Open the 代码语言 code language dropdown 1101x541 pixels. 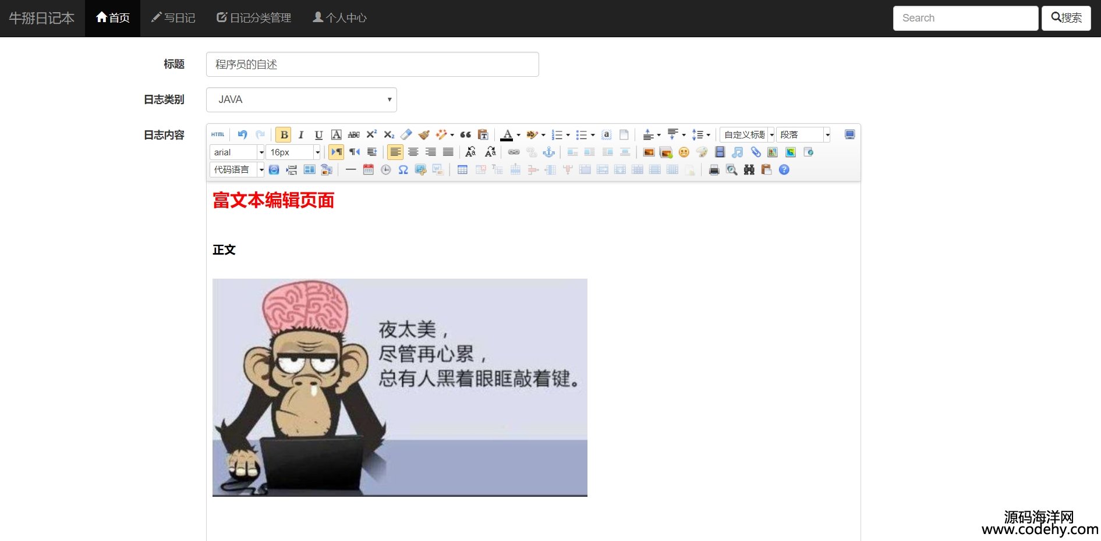[237, 170]
